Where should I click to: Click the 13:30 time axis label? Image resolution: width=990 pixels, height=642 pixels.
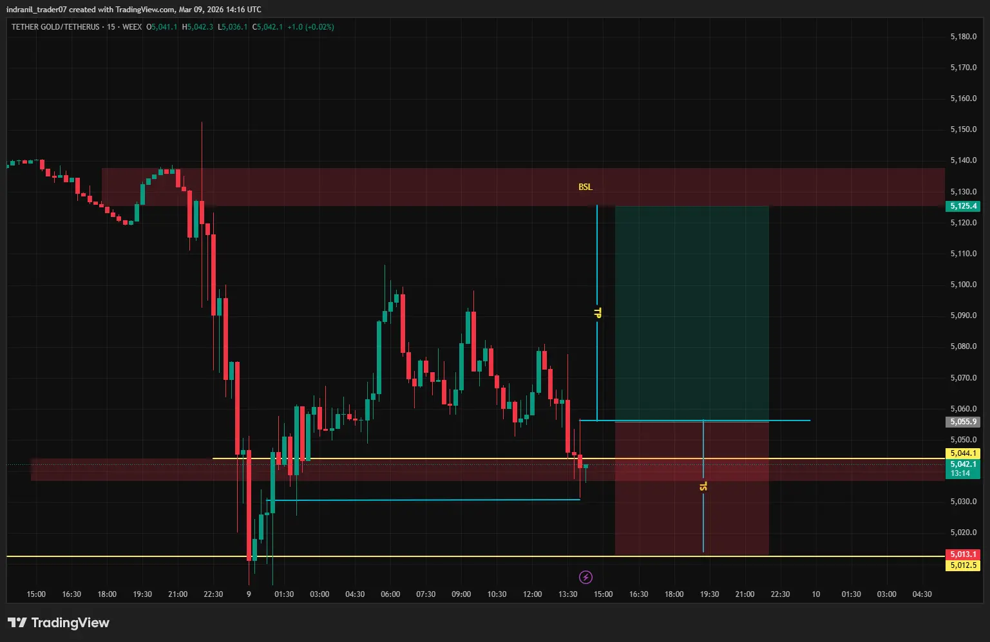(x=567, y=594)
